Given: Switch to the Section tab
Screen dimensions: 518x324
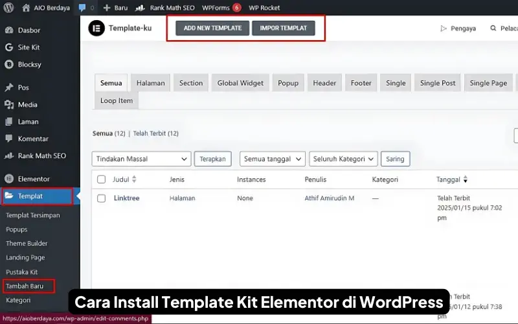Looking at the screenshot, I should (x=191, y=83).
